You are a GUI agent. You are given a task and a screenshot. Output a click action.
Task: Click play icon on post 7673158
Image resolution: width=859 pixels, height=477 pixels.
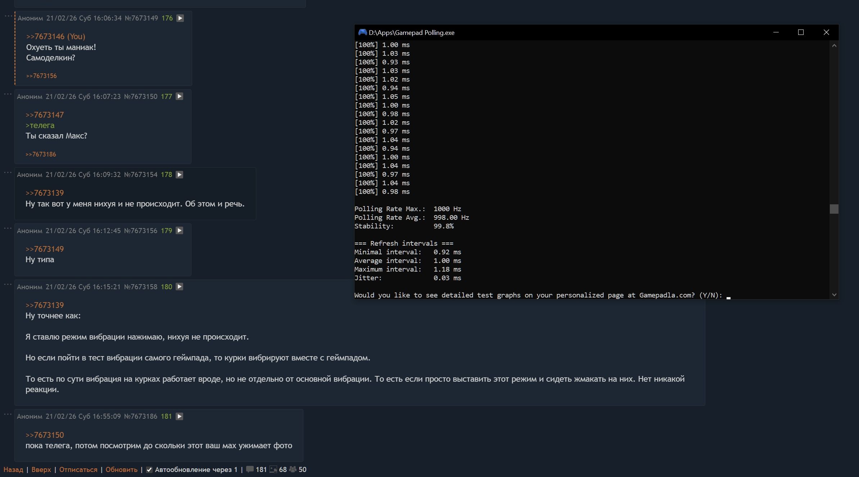[x=180, y=287]
